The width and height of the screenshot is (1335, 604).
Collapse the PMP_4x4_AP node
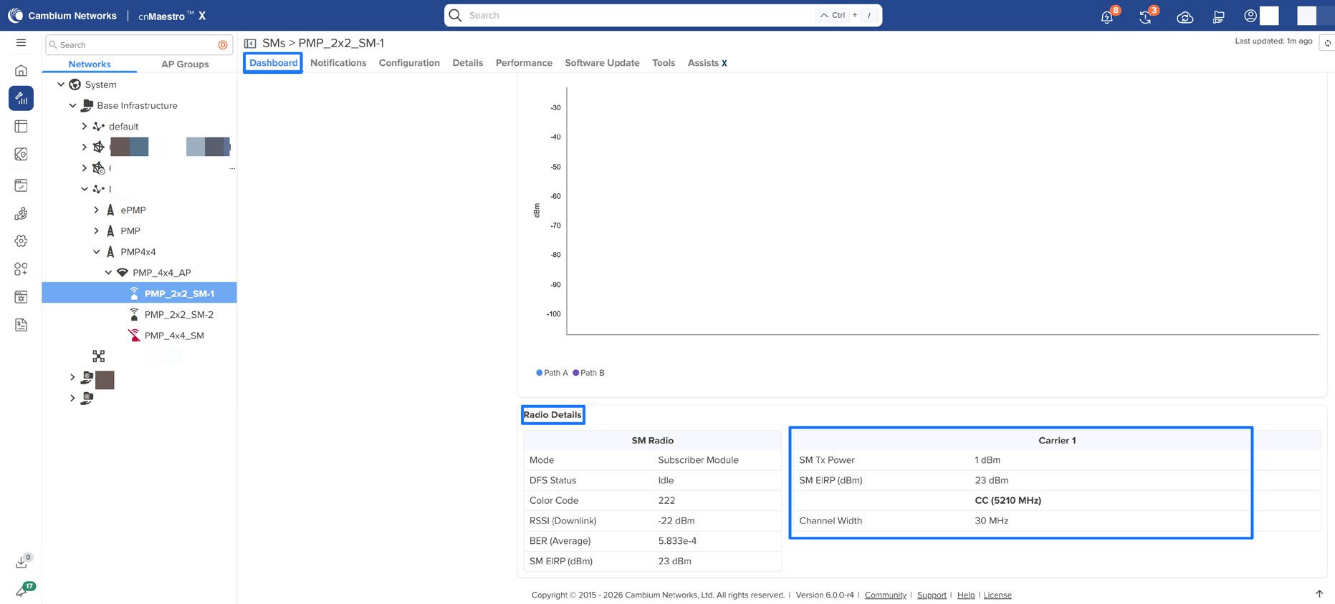(x=108, y=273)
